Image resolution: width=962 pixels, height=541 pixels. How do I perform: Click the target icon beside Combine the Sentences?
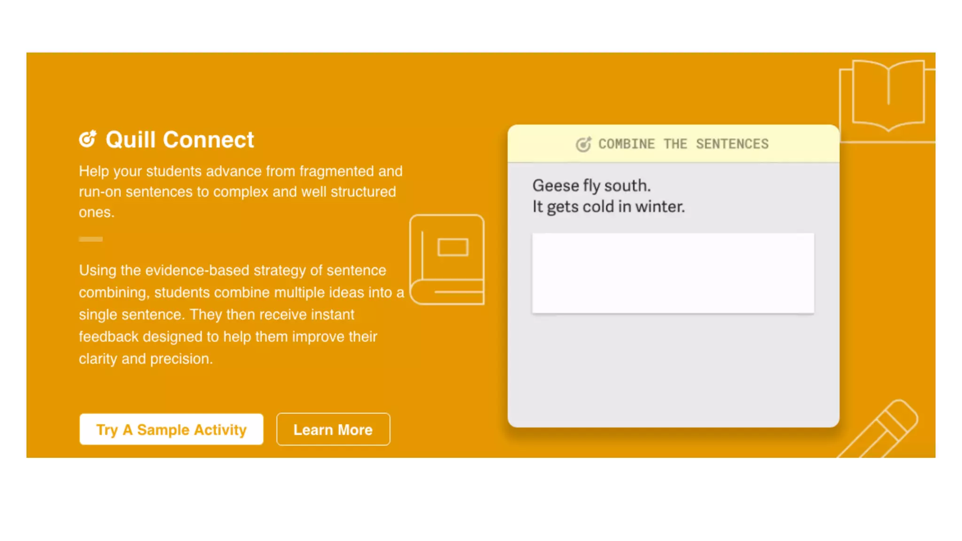tap(583, 144)
